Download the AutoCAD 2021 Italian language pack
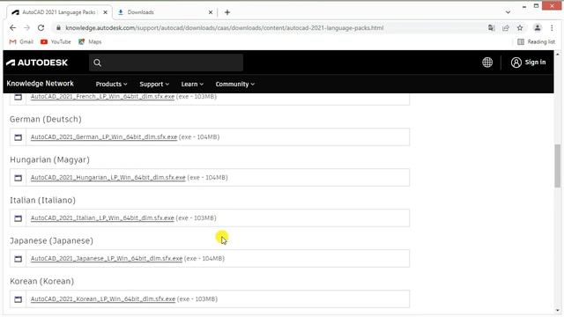The height and width of the screenshot is (317, 564). 102,217
